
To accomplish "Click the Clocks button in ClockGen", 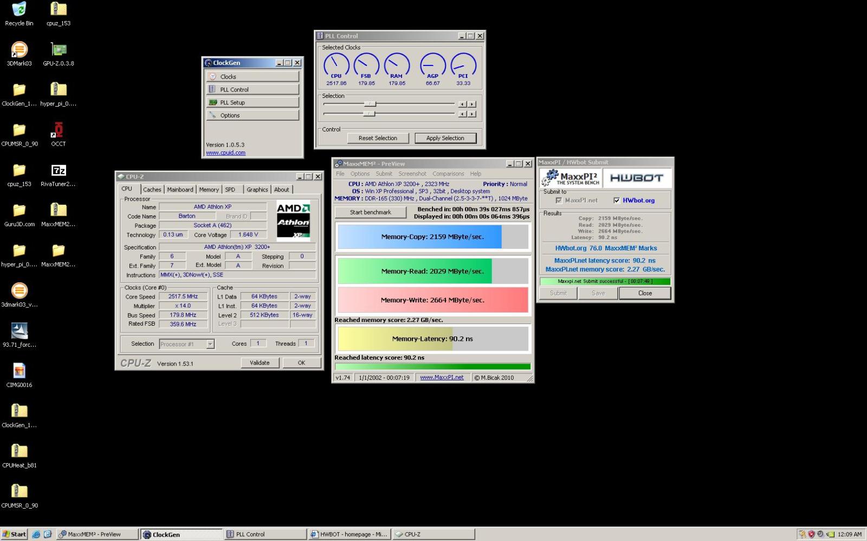I will coord(253,76).
